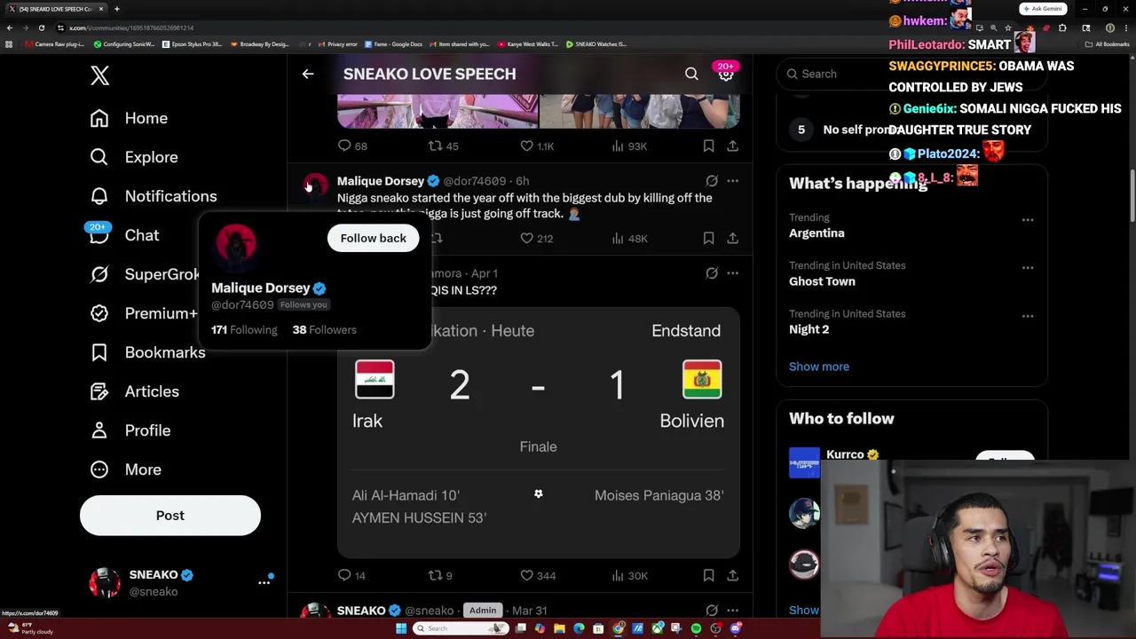This screenshot has width=1136, height=639.
Task: Click the taskbar Search box
Action: tap(459, 628)
